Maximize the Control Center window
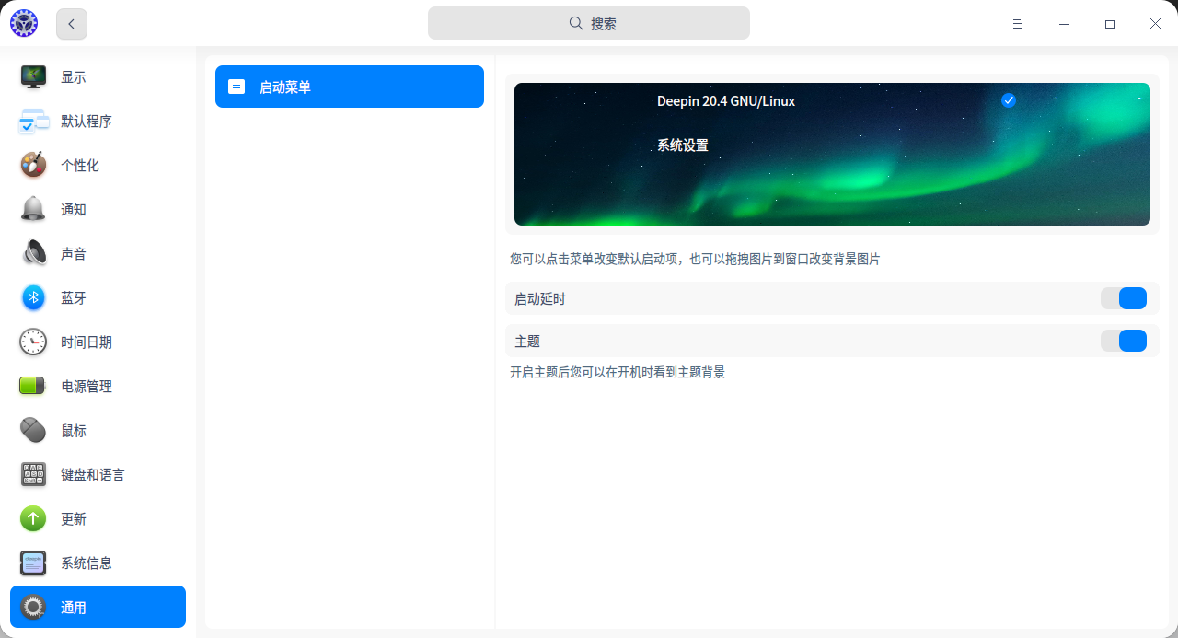1178x638 pixels. 1110,24
